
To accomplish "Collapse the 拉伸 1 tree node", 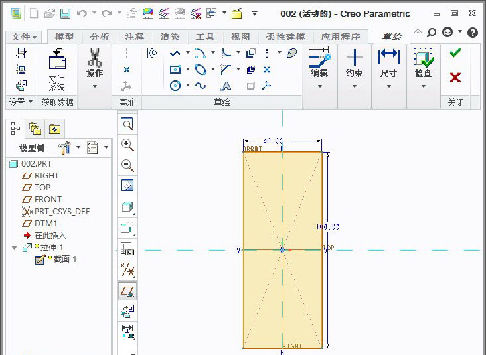I will [15, 248].
